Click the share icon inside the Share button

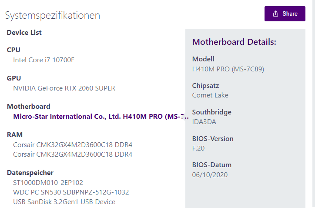[275, 14]
